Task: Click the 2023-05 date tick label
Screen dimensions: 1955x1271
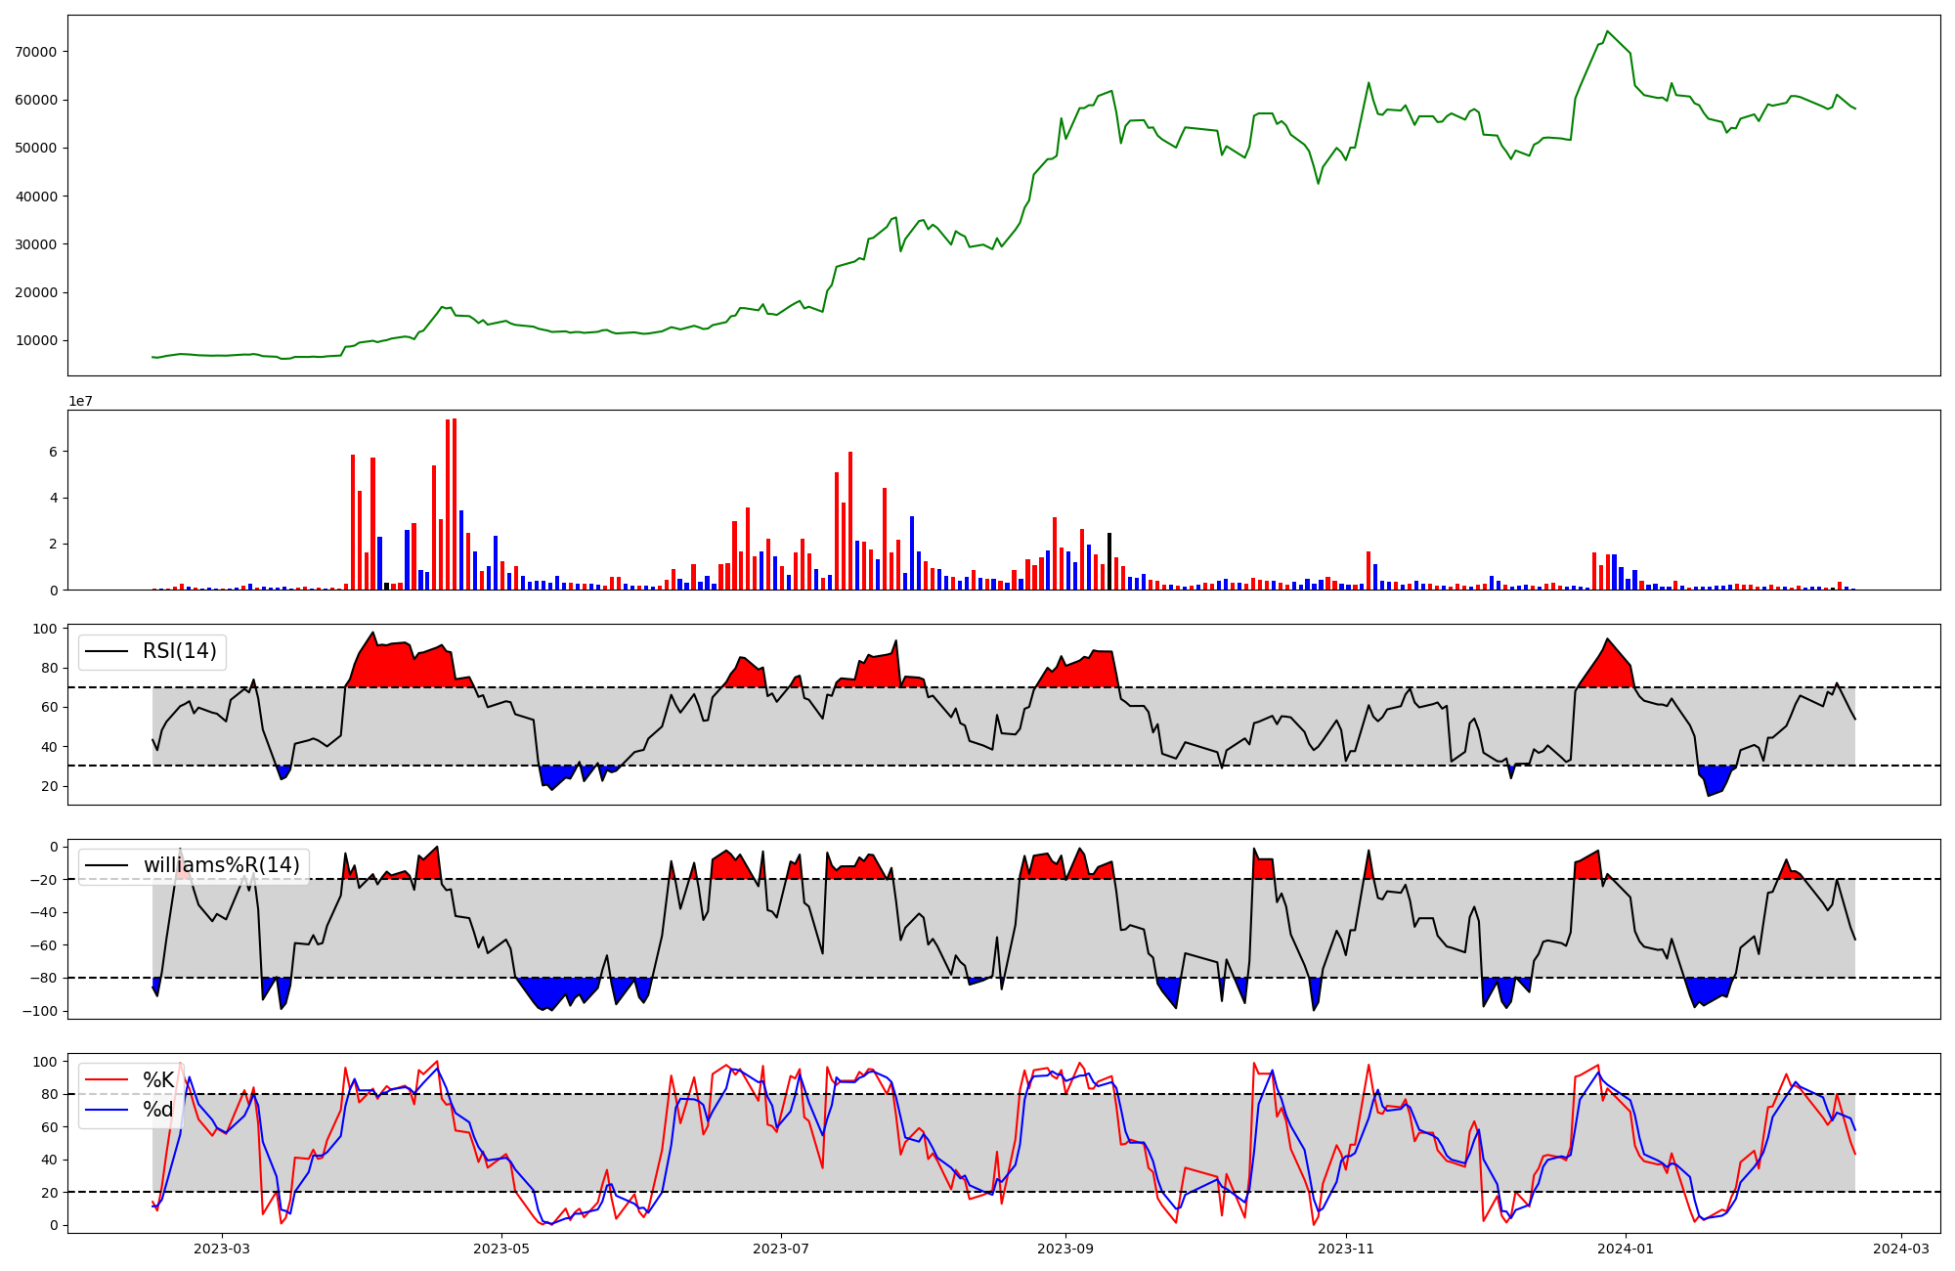Action: 501,1249
